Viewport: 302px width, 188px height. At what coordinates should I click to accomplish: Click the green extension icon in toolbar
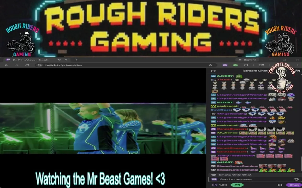coord(235,65)
